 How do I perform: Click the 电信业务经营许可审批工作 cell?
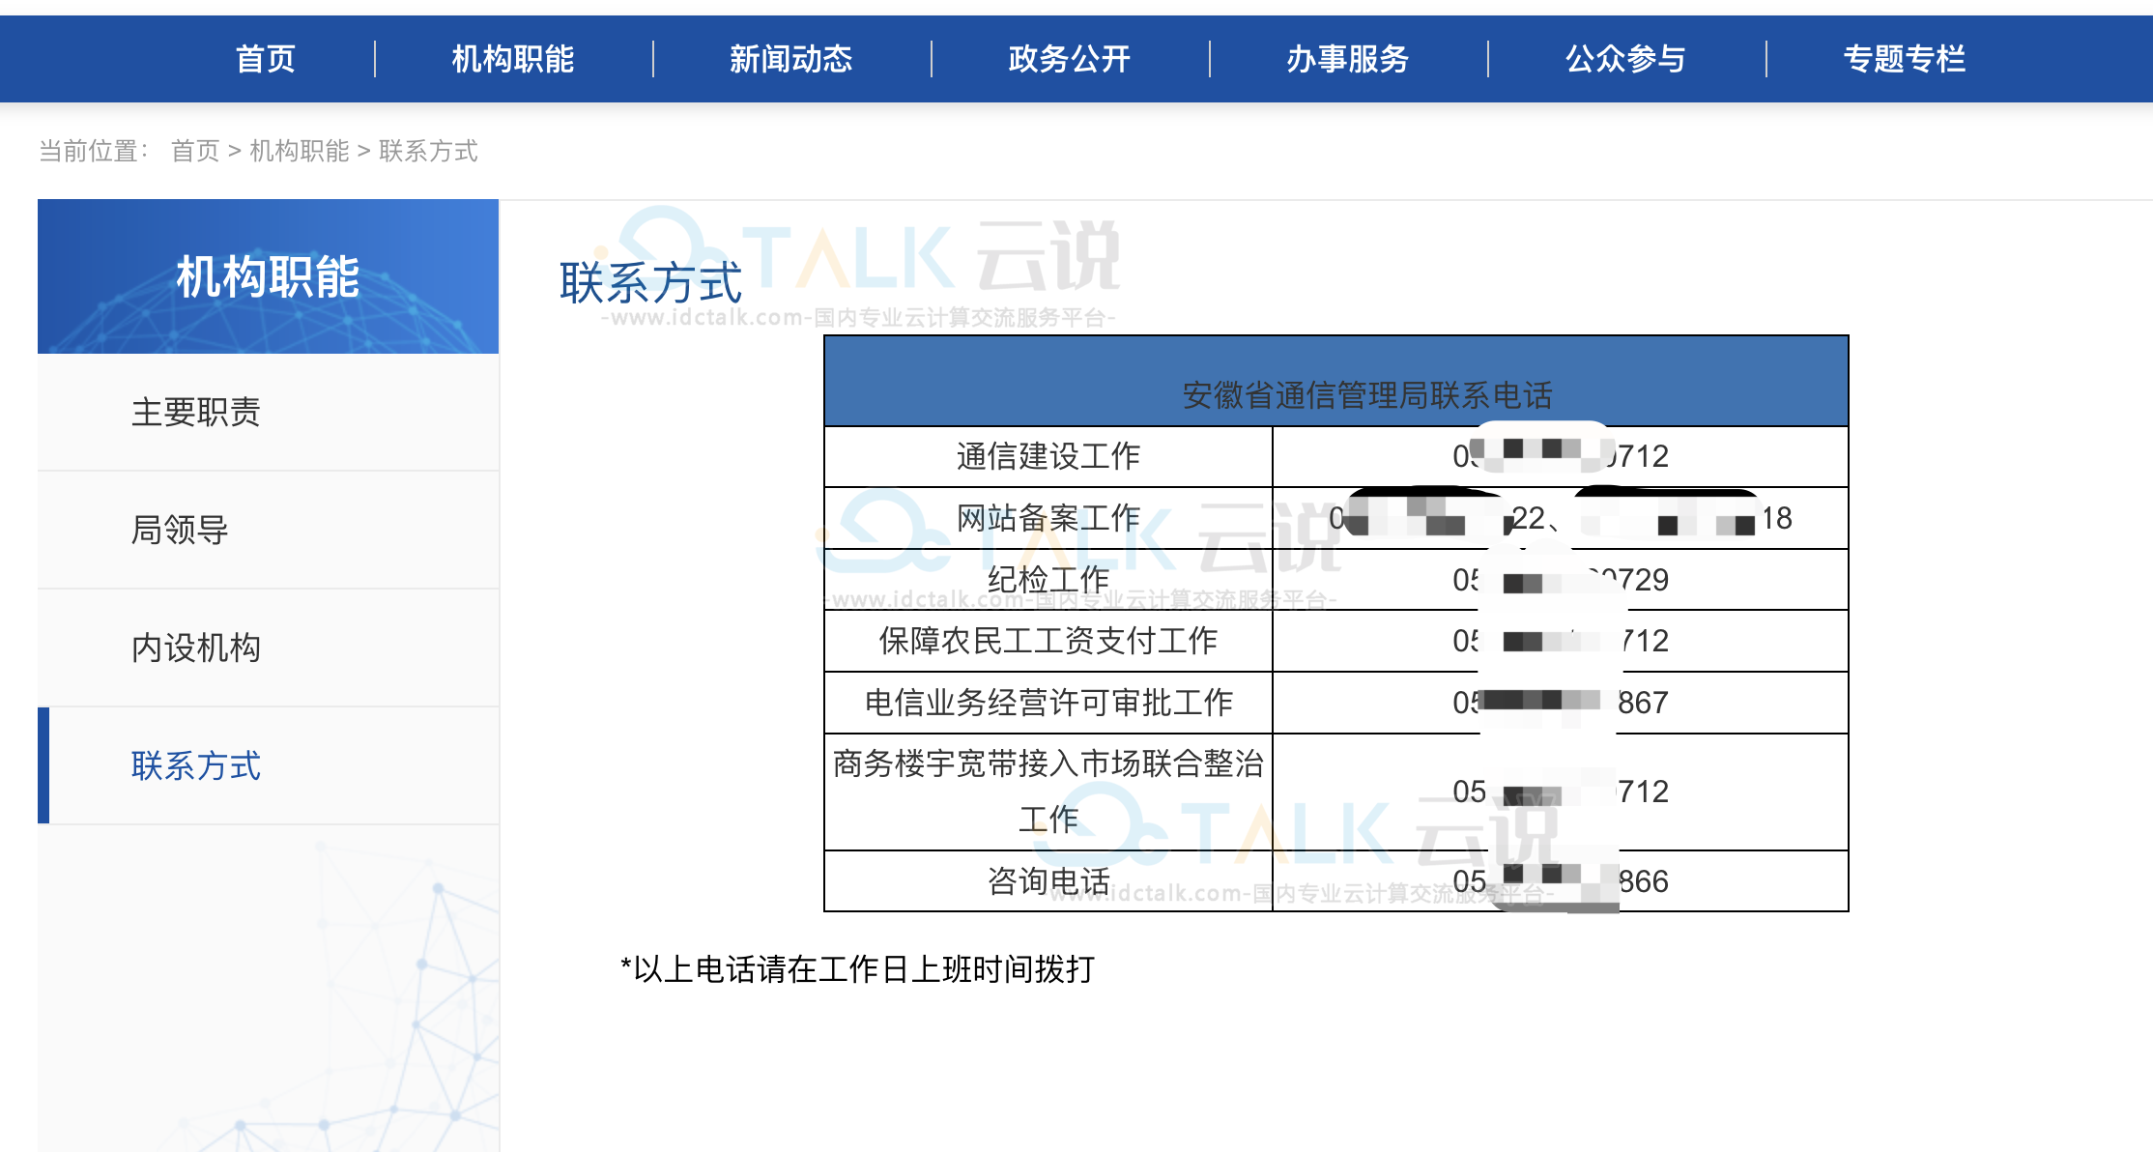click(x=1048, y=703)
